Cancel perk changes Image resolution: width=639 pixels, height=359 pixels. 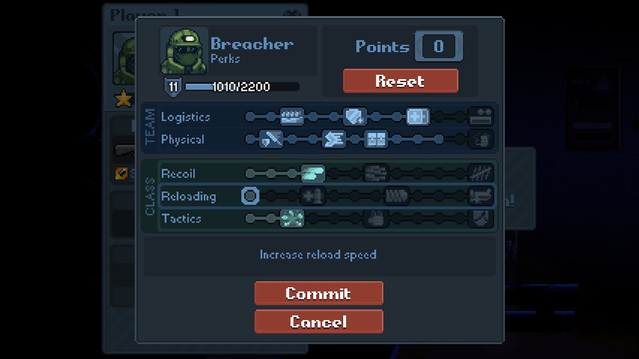(x=319, y=322)
